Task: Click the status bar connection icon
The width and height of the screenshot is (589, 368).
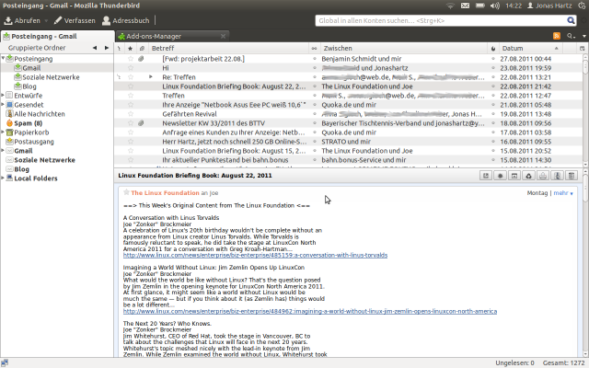Action: 5,363
